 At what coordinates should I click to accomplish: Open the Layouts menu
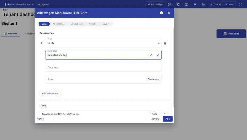[43, 5]
